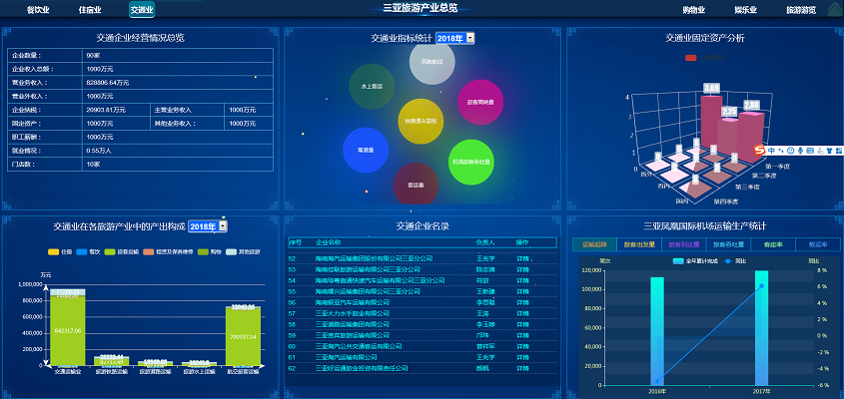
Task: Open year dropdown for 产出构成 chart
Action: click(x=208, y=226)
